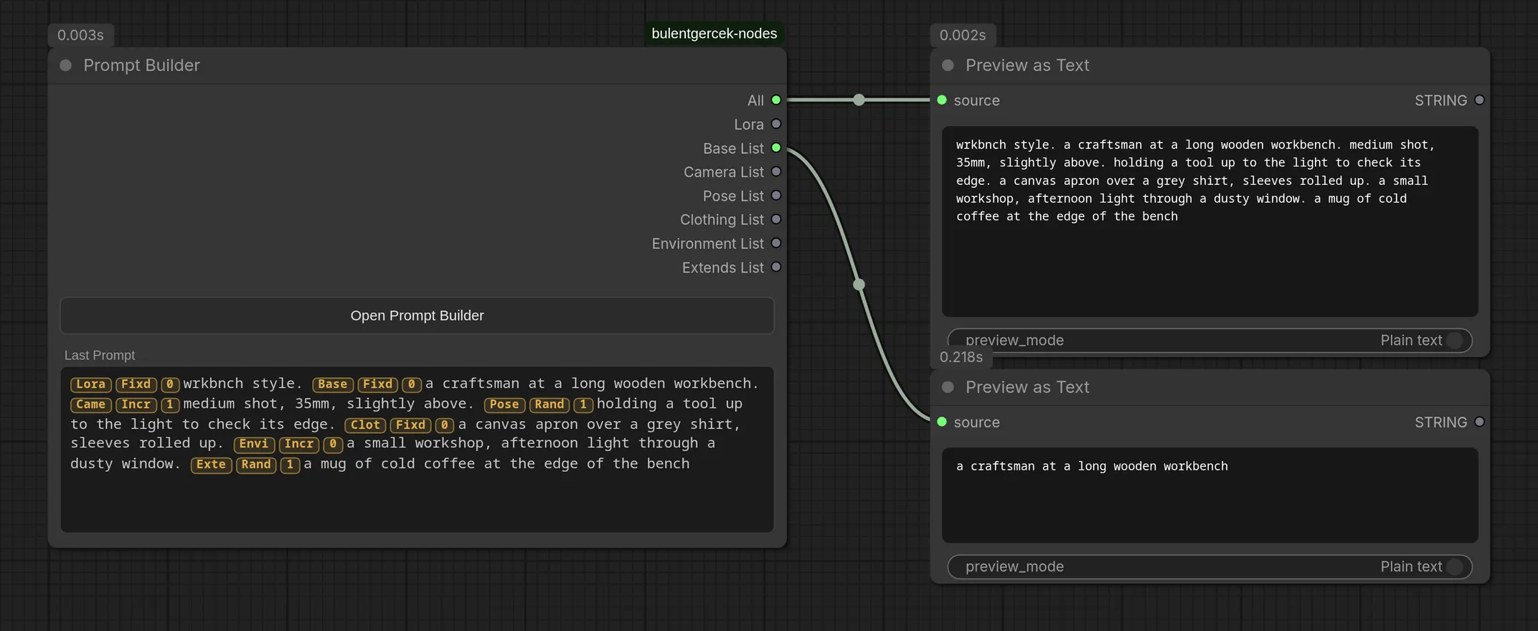Click the 0.218s execution time badge
Screen dimensions: 1538x631
961,357
